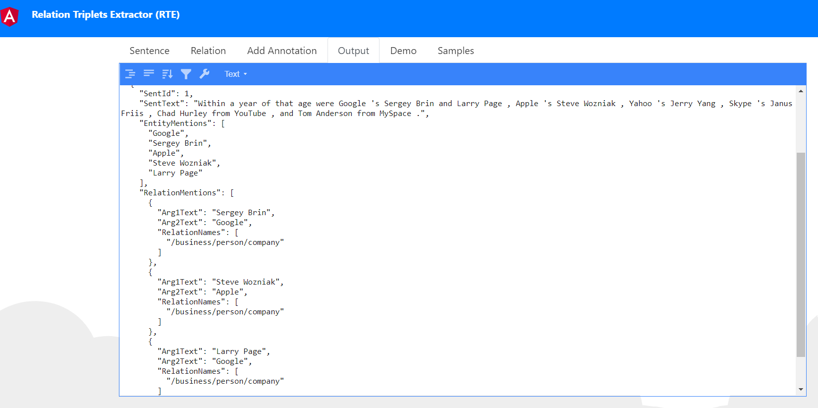Compact the JSON data
The width and height of the screenshot is (818, 408).
149,74
